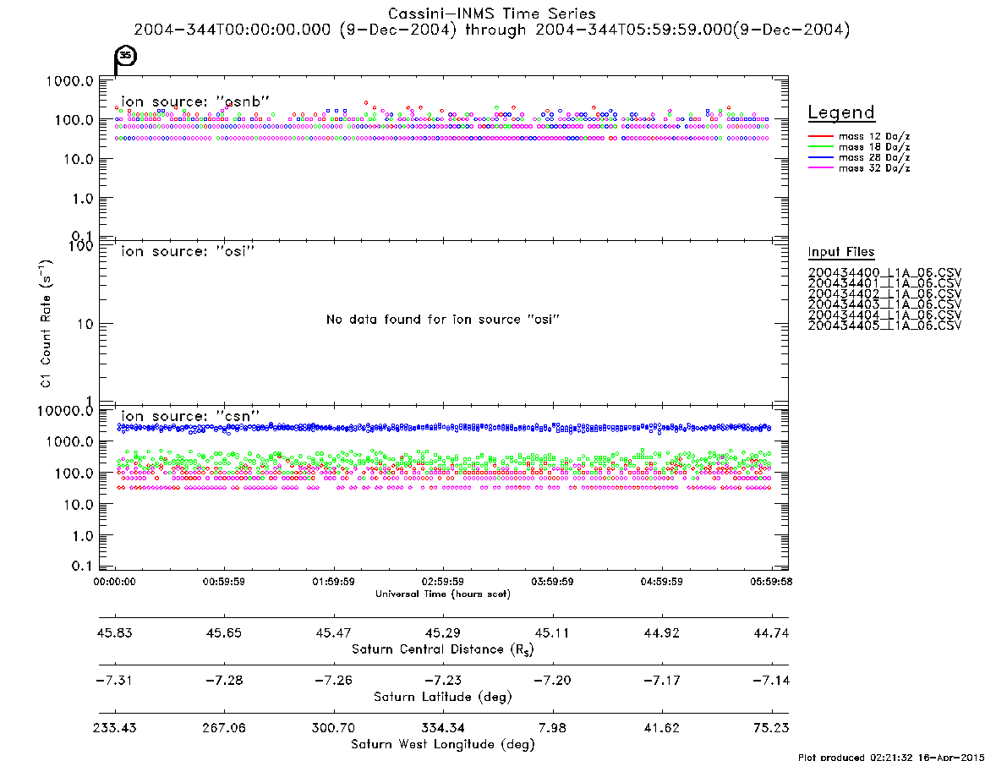Image resolution: width=985 pixels, height=761 pixels.
Task: Click the magenta mass 32 Da/z legend line
Action: pos(820,168)
